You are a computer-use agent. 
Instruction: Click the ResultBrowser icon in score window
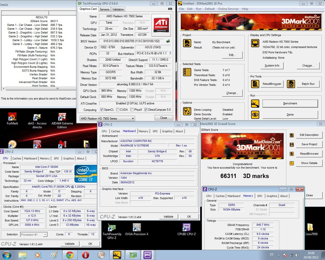[292, 154]
